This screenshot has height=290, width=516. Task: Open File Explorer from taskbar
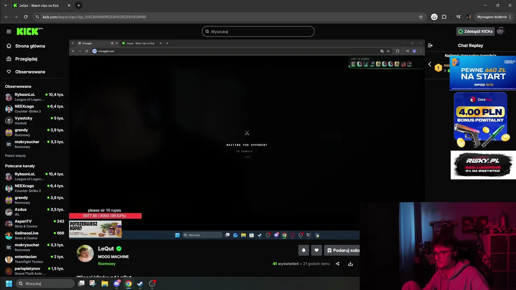tap(105, 284)
